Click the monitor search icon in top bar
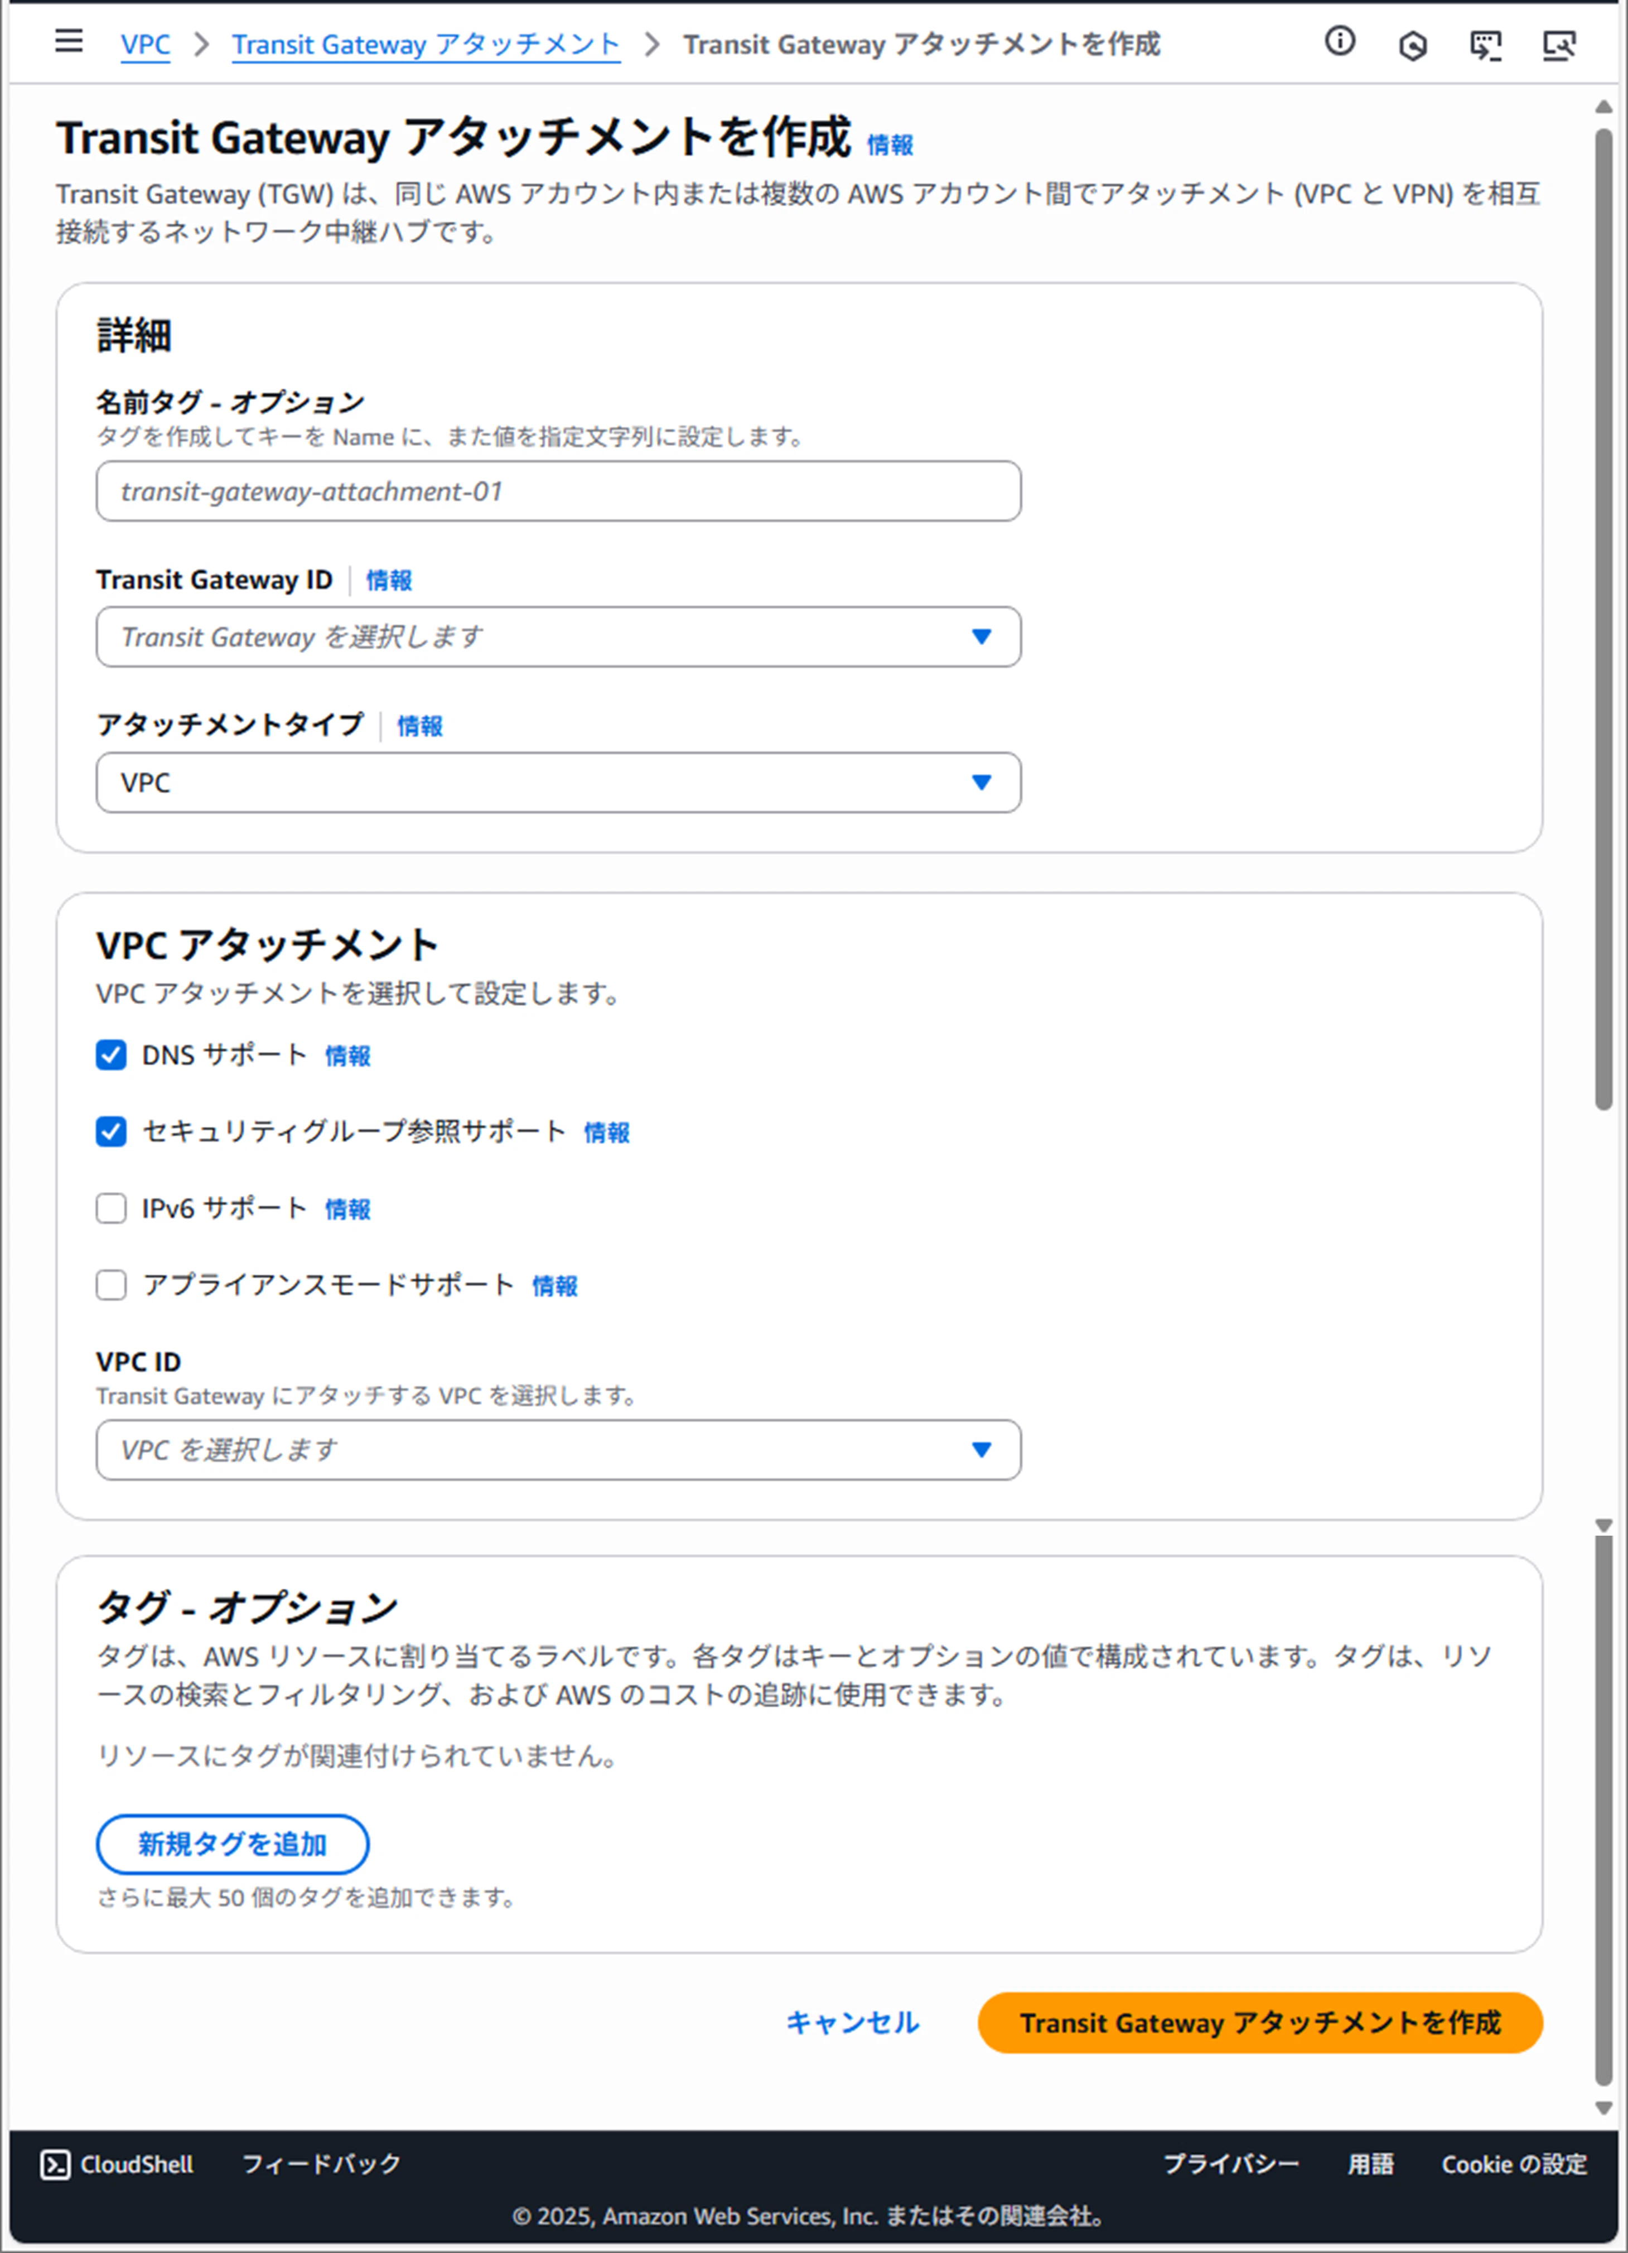 coord(1558,46)
